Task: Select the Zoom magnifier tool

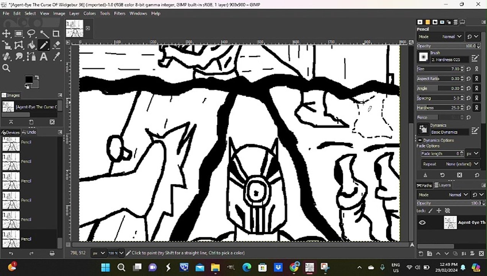Action: [x=7, y=68]
